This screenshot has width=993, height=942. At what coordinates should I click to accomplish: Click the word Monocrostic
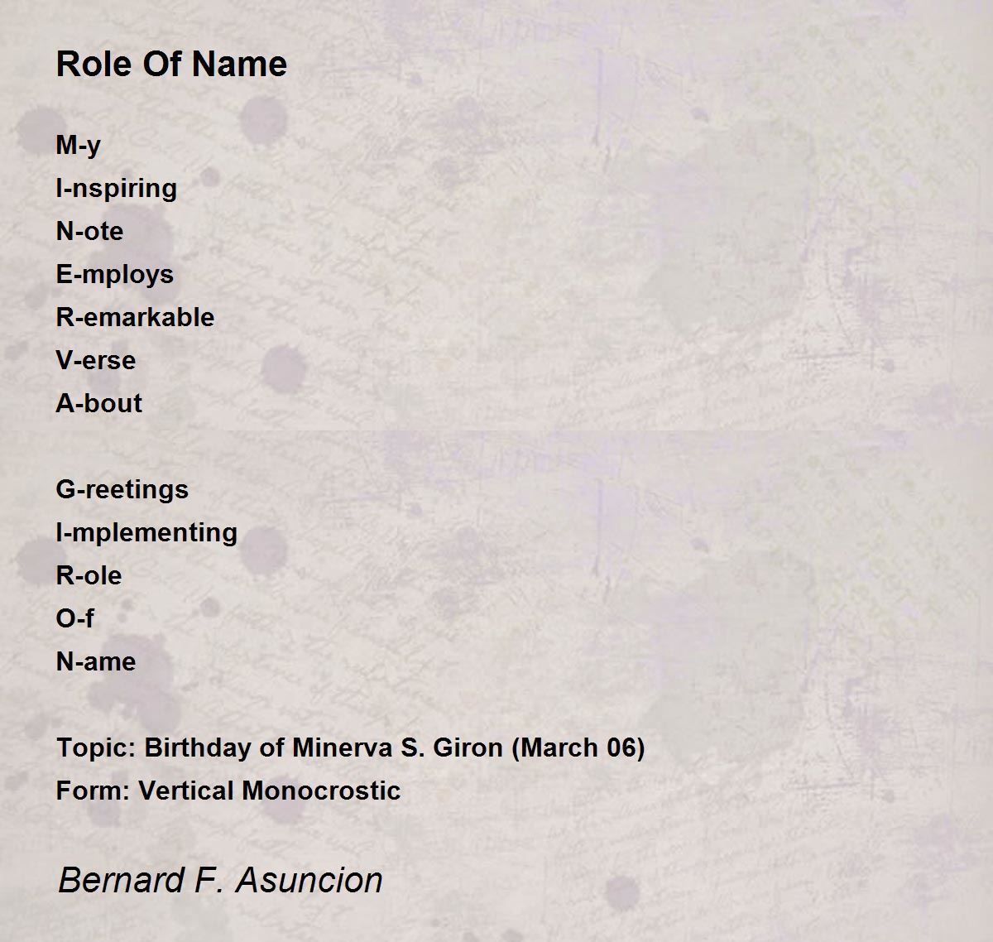click(x=322, y=791)
